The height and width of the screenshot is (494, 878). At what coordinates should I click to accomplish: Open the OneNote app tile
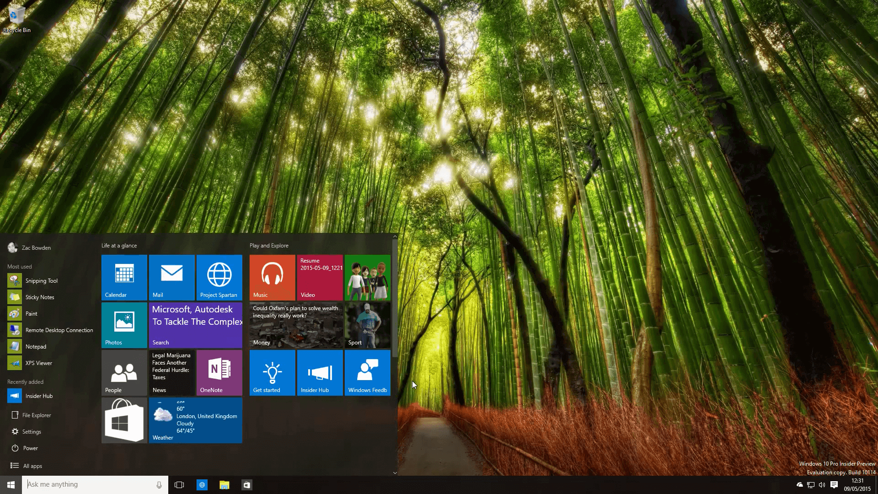219,371
